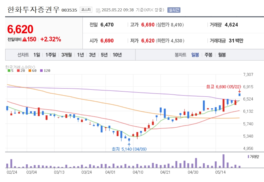This screenshot has height=182, width=264.
Task: Click the green 5-day moving average legend
Action: tap(11, 71)
